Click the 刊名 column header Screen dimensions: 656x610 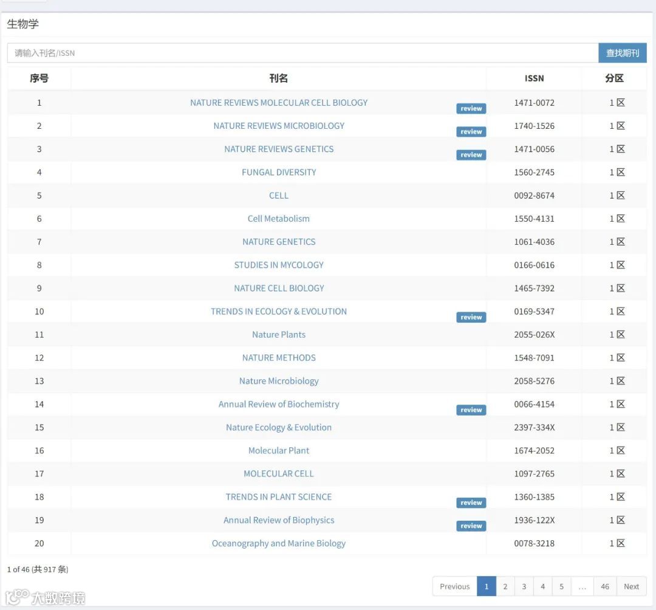(x=279, y=78)
